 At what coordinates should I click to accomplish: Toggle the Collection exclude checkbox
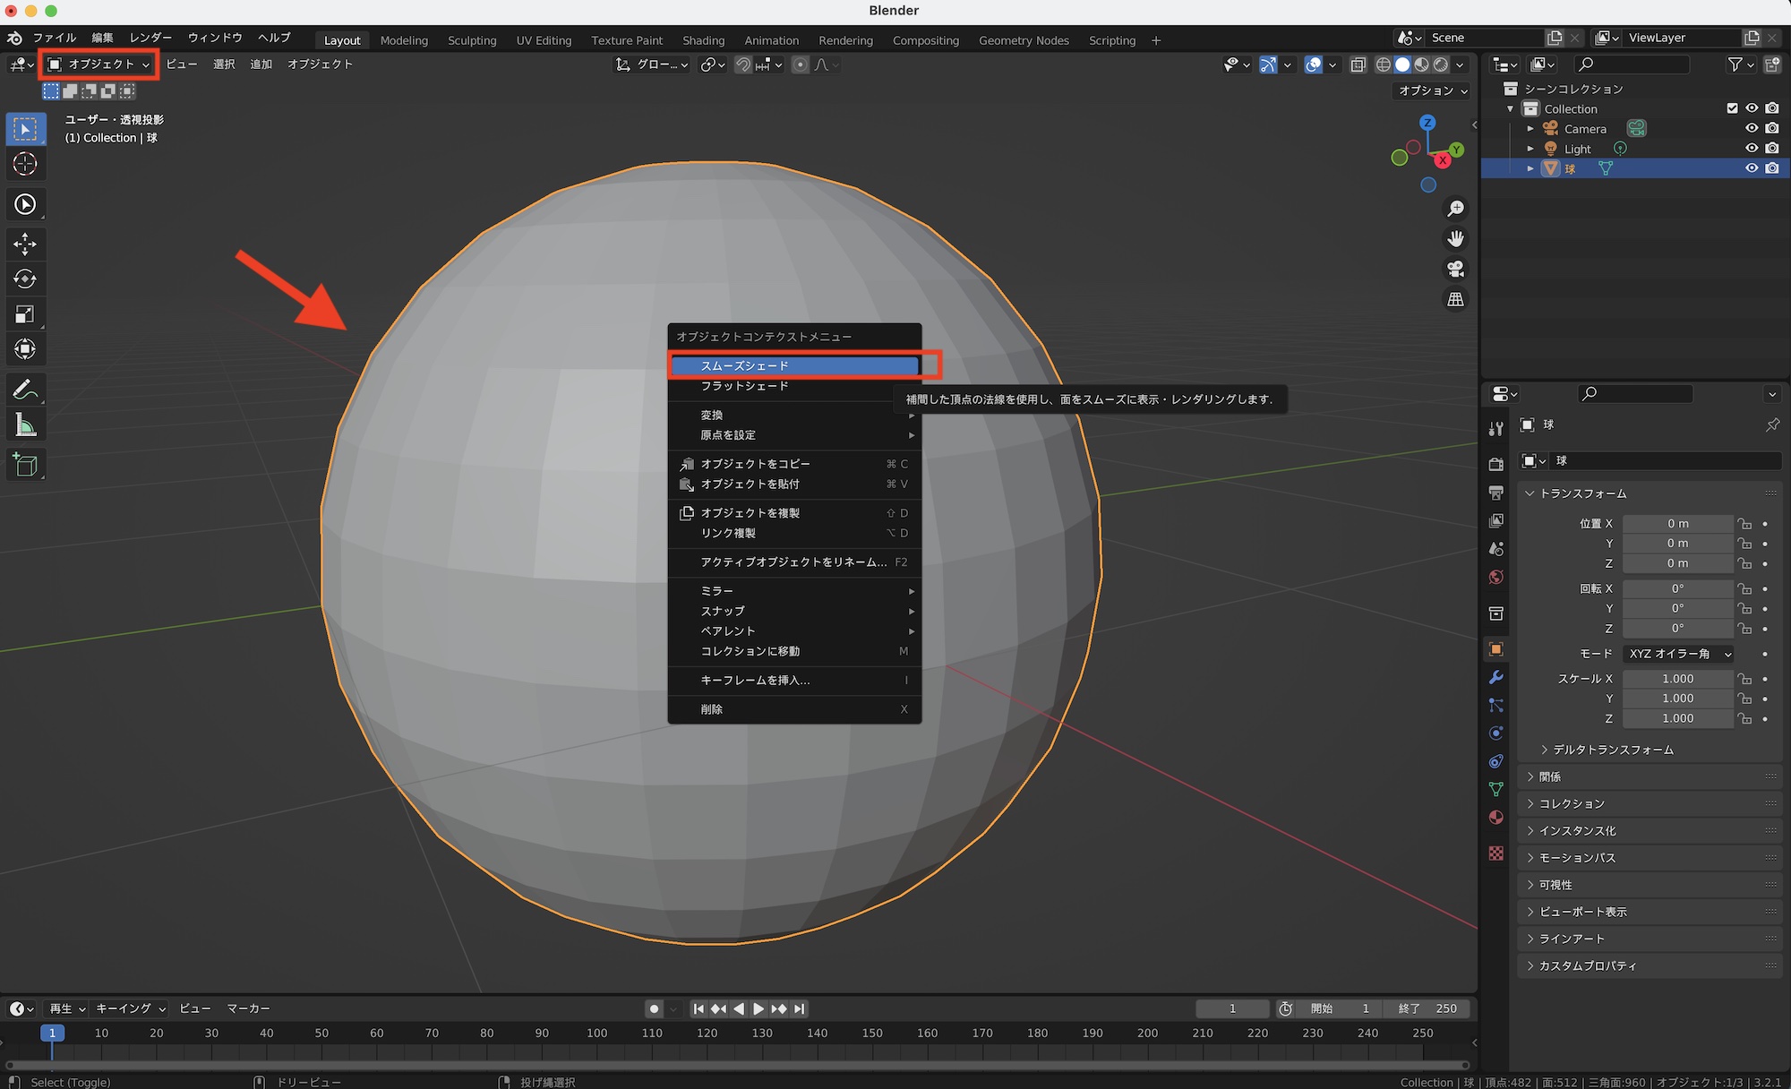tap(1732, 108)
